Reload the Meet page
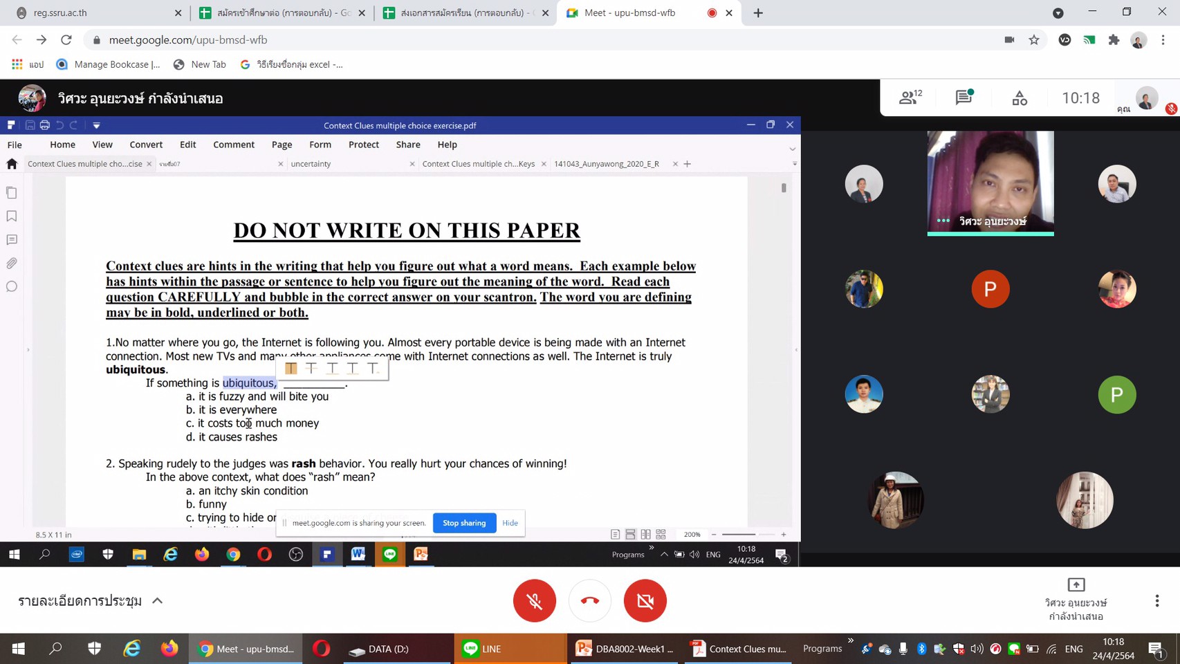 pyautogui.click(x=66, y=40)
